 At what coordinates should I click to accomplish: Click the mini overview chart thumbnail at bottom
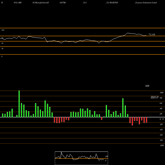pyautogui.click(x=82, y=158)
